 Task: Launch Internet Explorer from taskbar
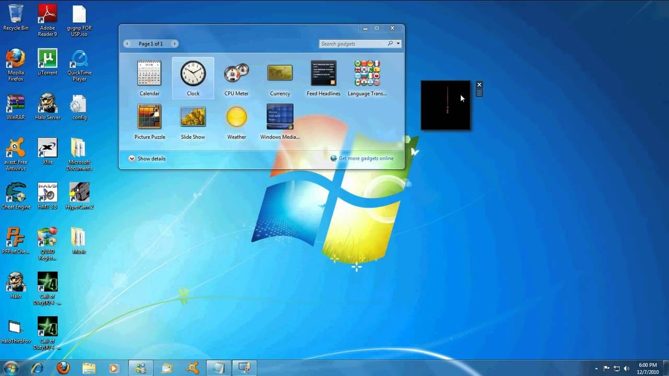(37, 368)
